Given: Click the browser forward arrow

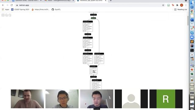Looking at the screenshot, I should 7,5.
